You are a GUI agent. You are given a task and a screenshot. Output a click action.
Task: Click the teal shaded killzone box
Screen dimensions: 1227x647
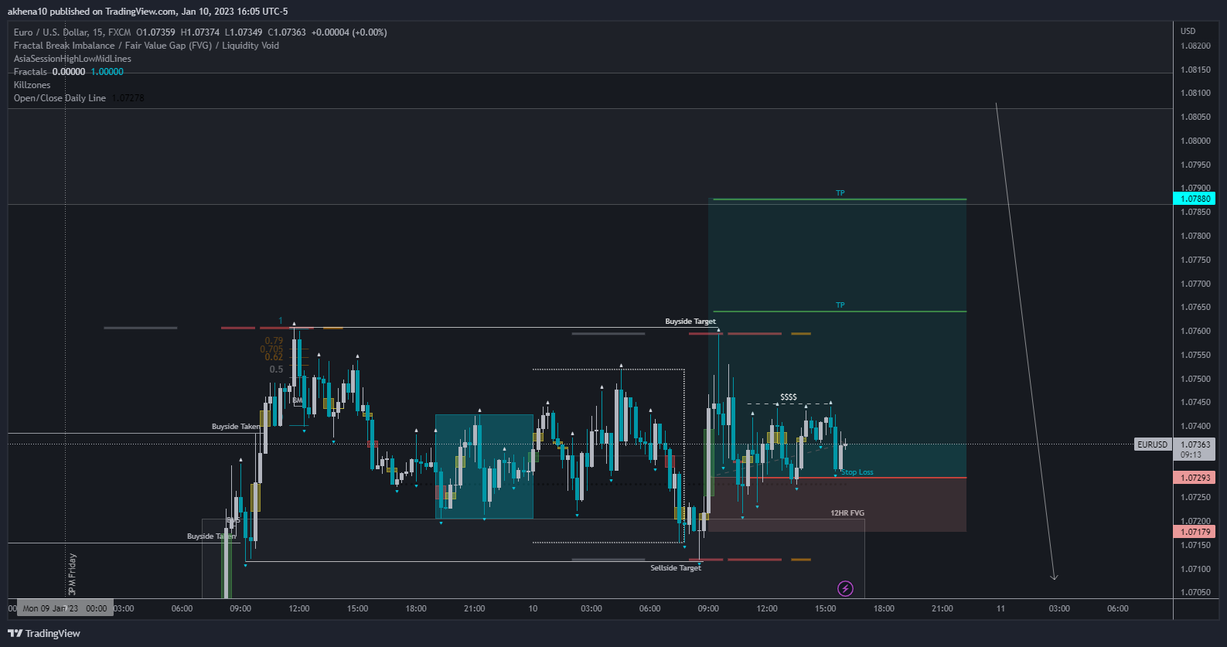484,466
